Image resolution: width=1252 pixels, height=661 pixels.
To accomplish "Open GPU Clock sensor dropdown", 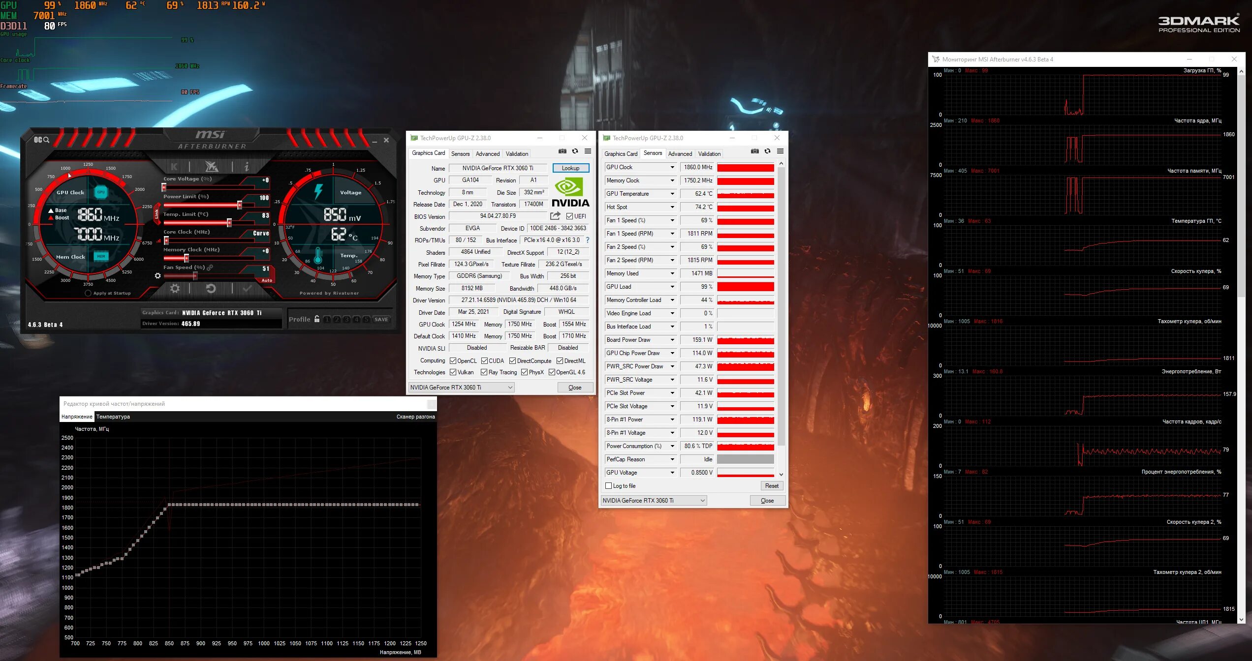I will 672,167.
